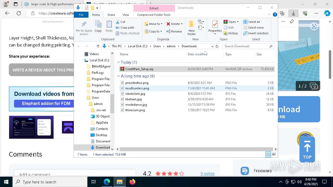The image size is (333, 187).
Task: Open the History command
Action: [231, 33]
